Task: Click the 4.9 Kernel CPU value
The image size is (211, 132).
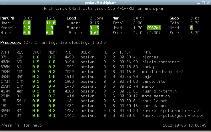Action: (50, 28)
